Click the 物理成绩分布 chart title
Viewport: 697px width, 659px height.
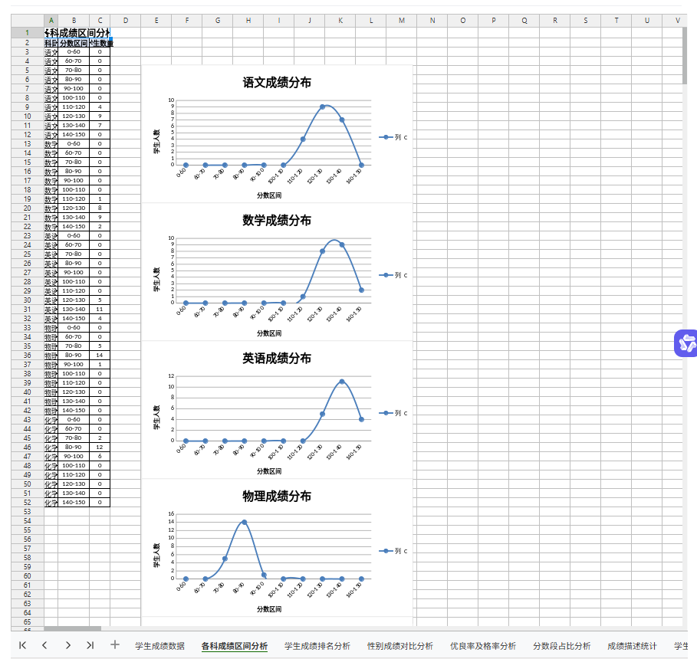pos(277,497)
